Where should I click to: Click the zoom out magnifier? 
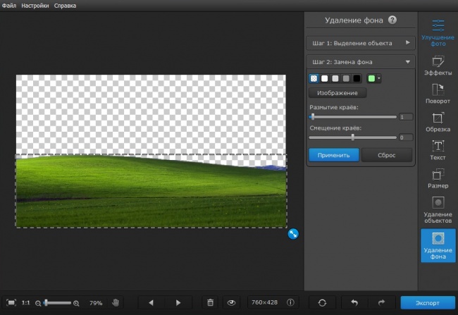pos(38,303)
